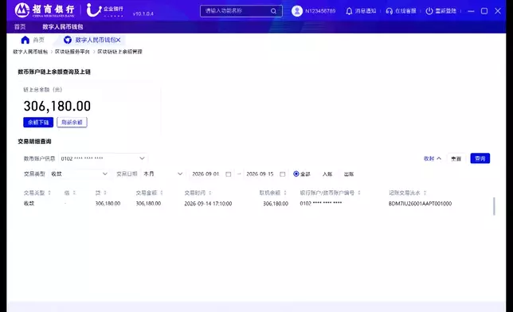Click user ID N123456789
The height and width of the screenshot is (312, 513).
(320, 11)
